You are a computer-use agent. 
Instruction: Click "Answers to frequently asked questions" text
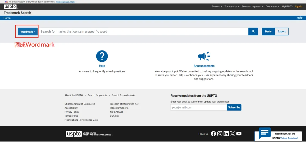tap(102, 71)
